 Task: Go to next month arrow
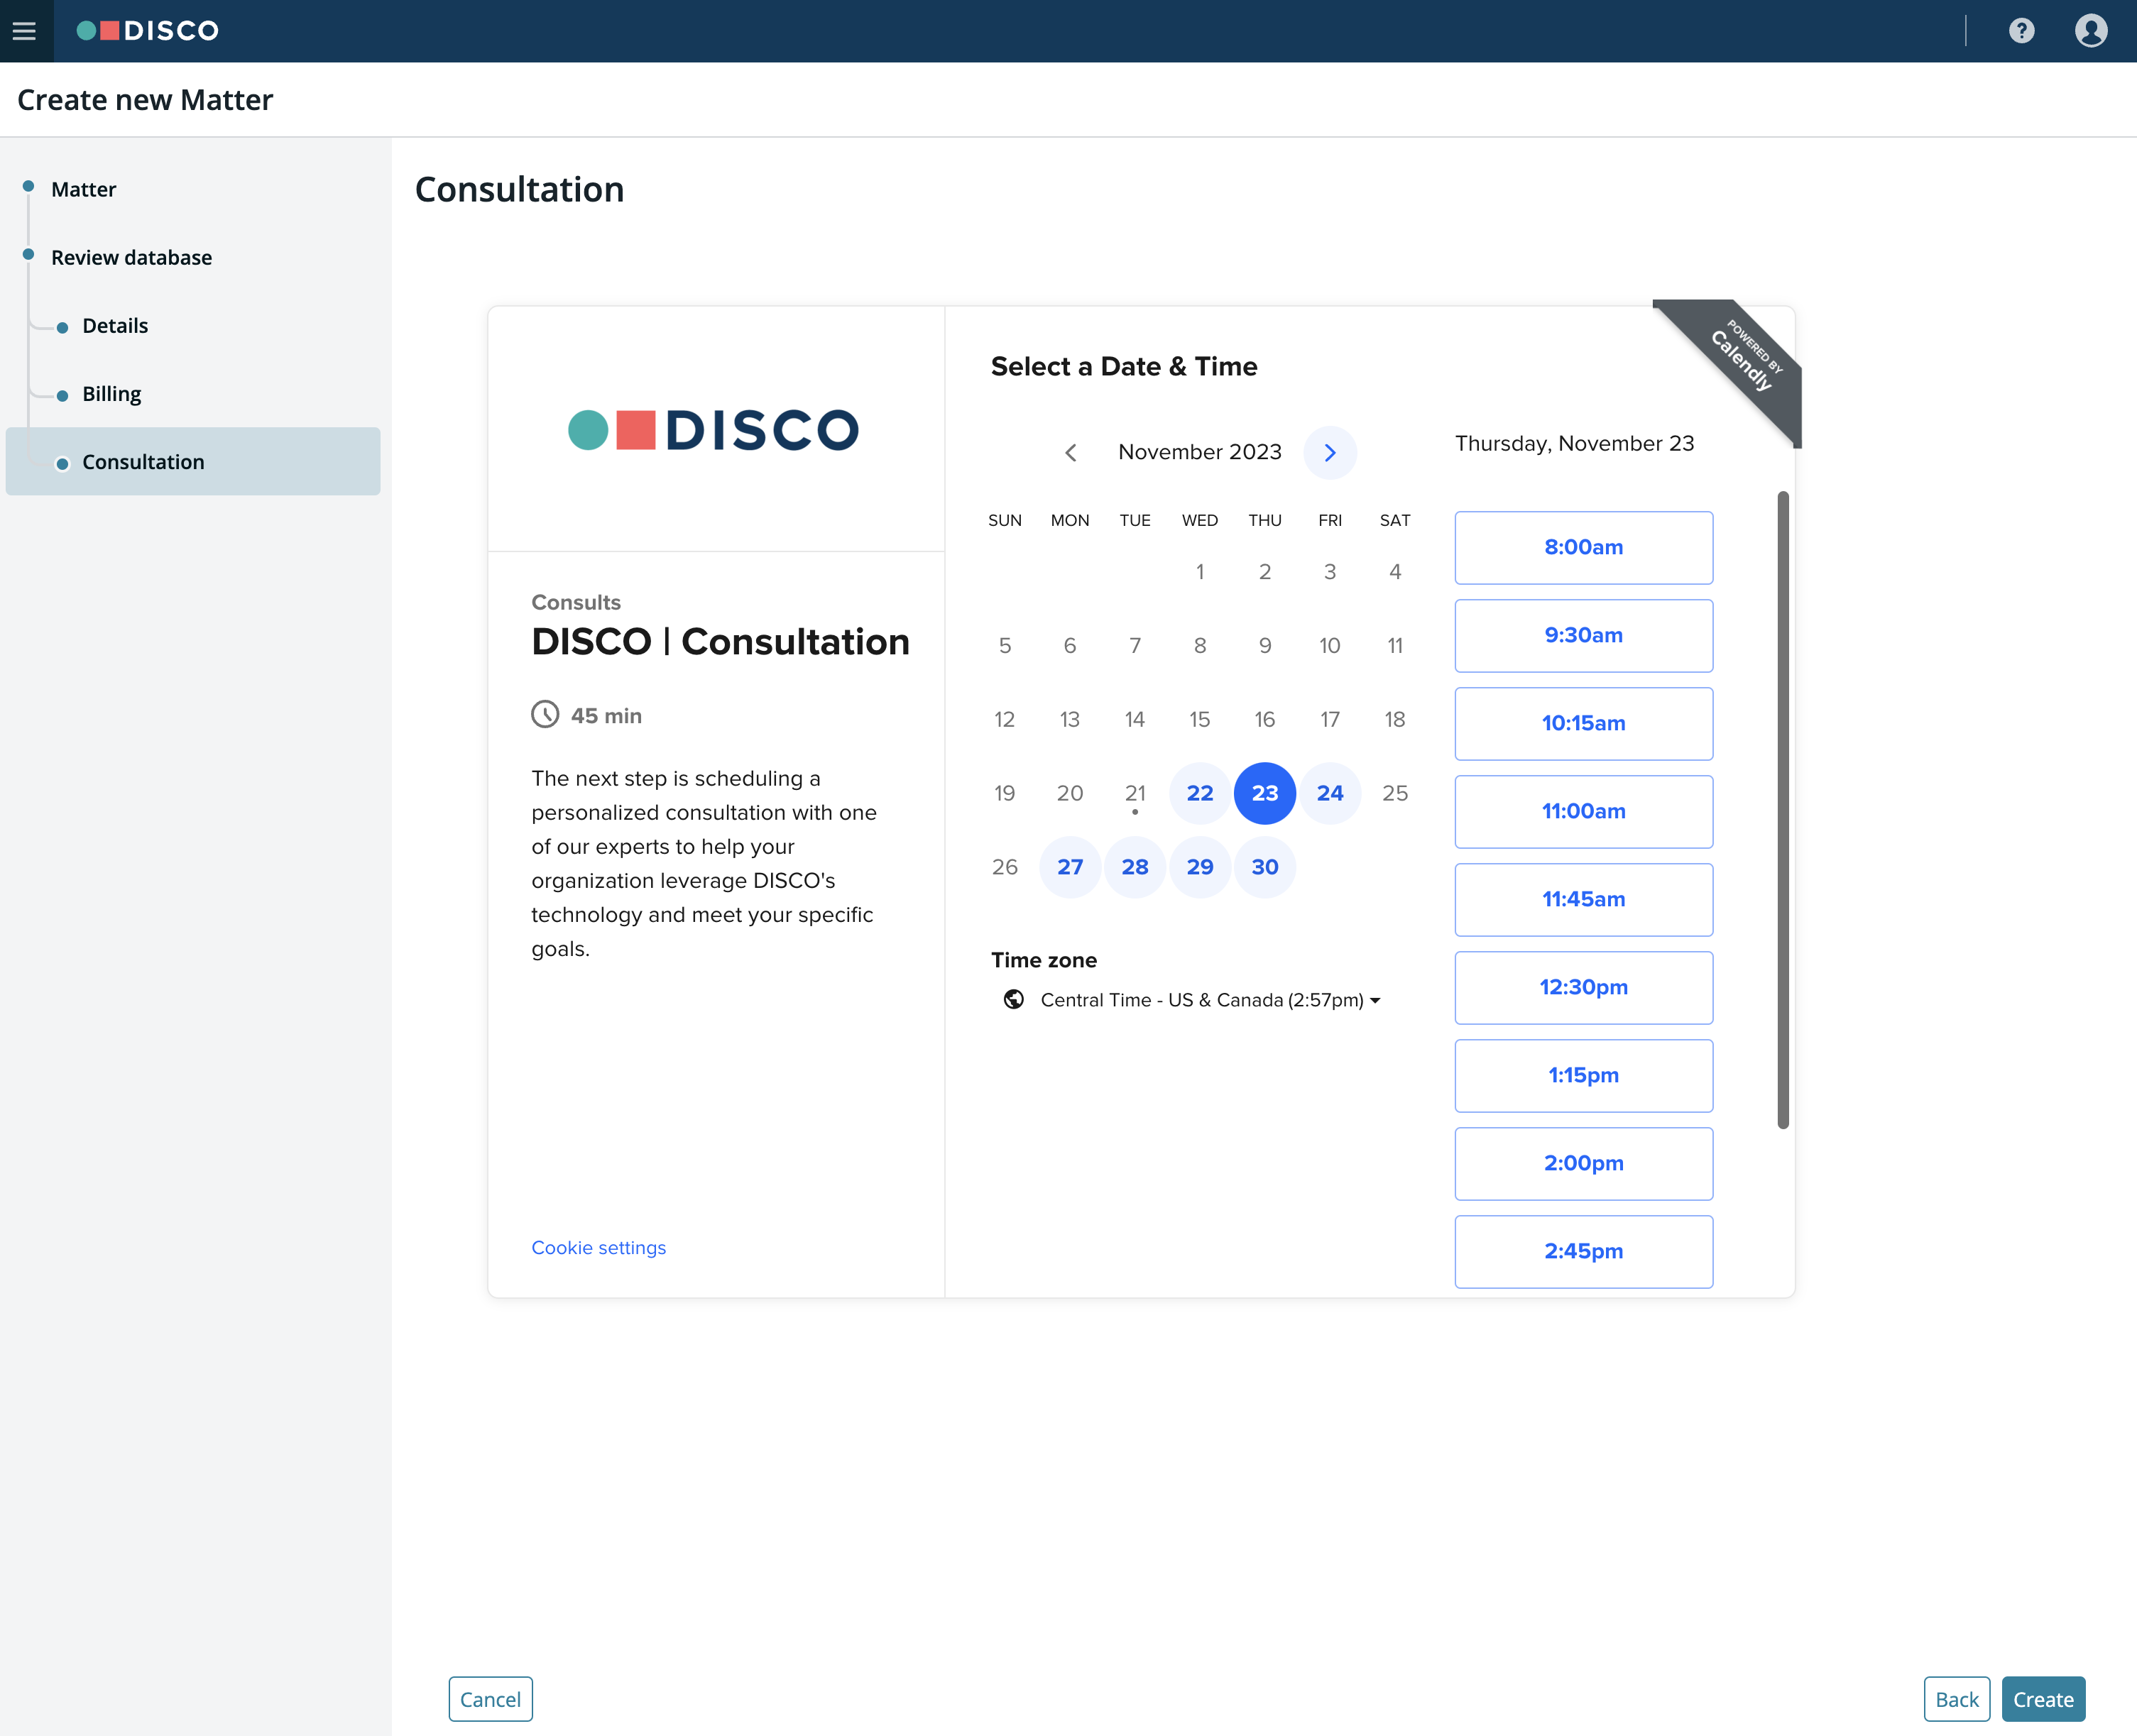coord(1330,453)
